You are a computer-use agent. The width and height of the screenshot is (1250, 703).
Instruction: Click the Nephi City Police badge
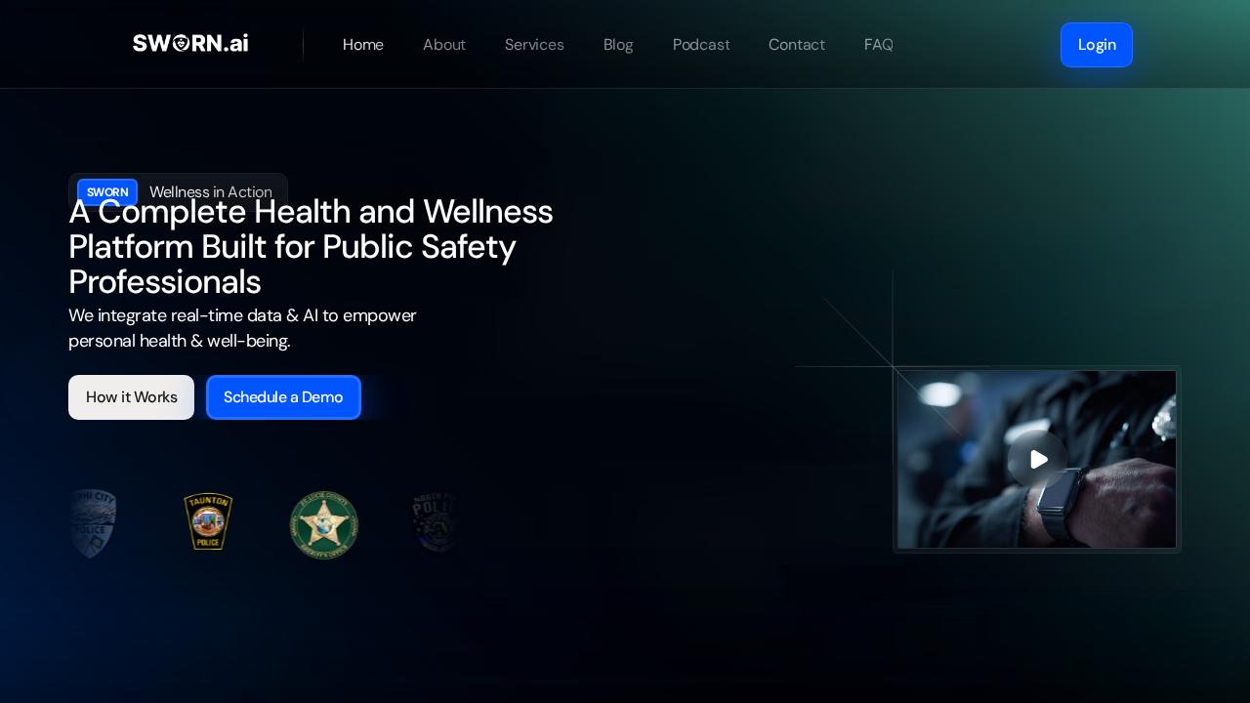point(91,522)
